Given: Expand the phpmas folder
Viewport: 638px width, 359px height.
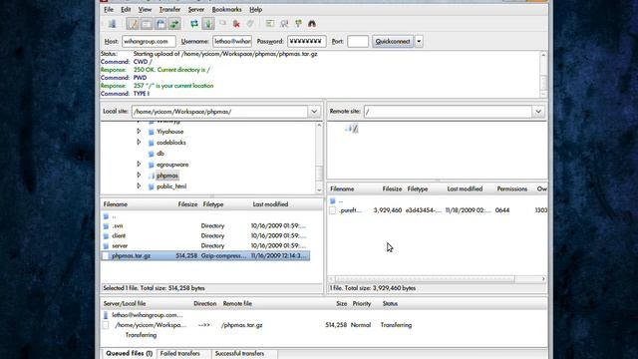Looking at the screenshot, I should [139, 176].
